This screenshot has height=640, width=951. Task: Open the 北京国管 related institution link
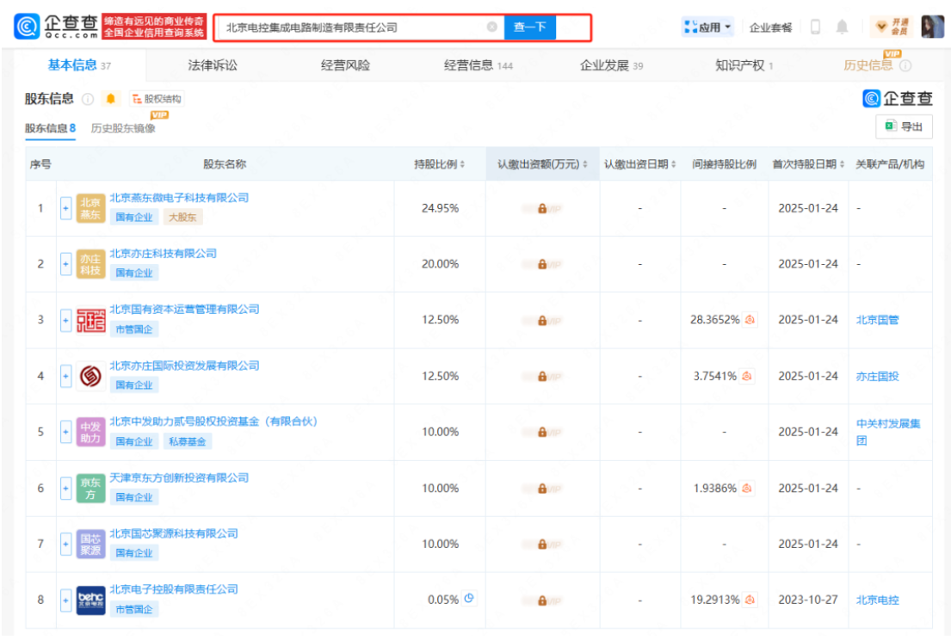coord(877,320)
